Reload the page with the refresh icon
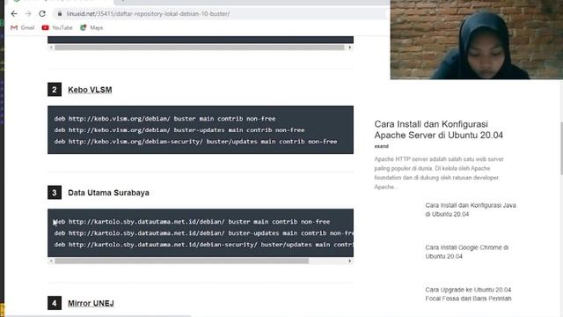563x317 pixels. 42,14
